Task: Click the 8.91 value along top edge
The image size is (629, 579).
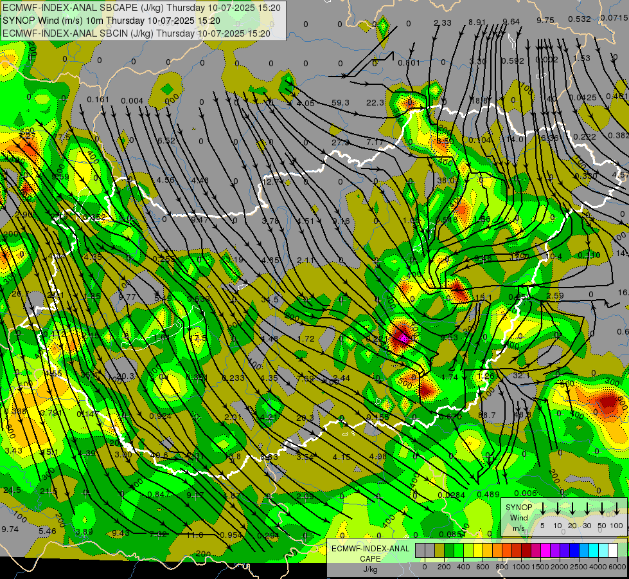Action: click(x=477, y=22)
